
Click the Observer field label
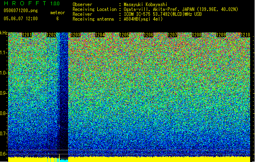(82, 4)
